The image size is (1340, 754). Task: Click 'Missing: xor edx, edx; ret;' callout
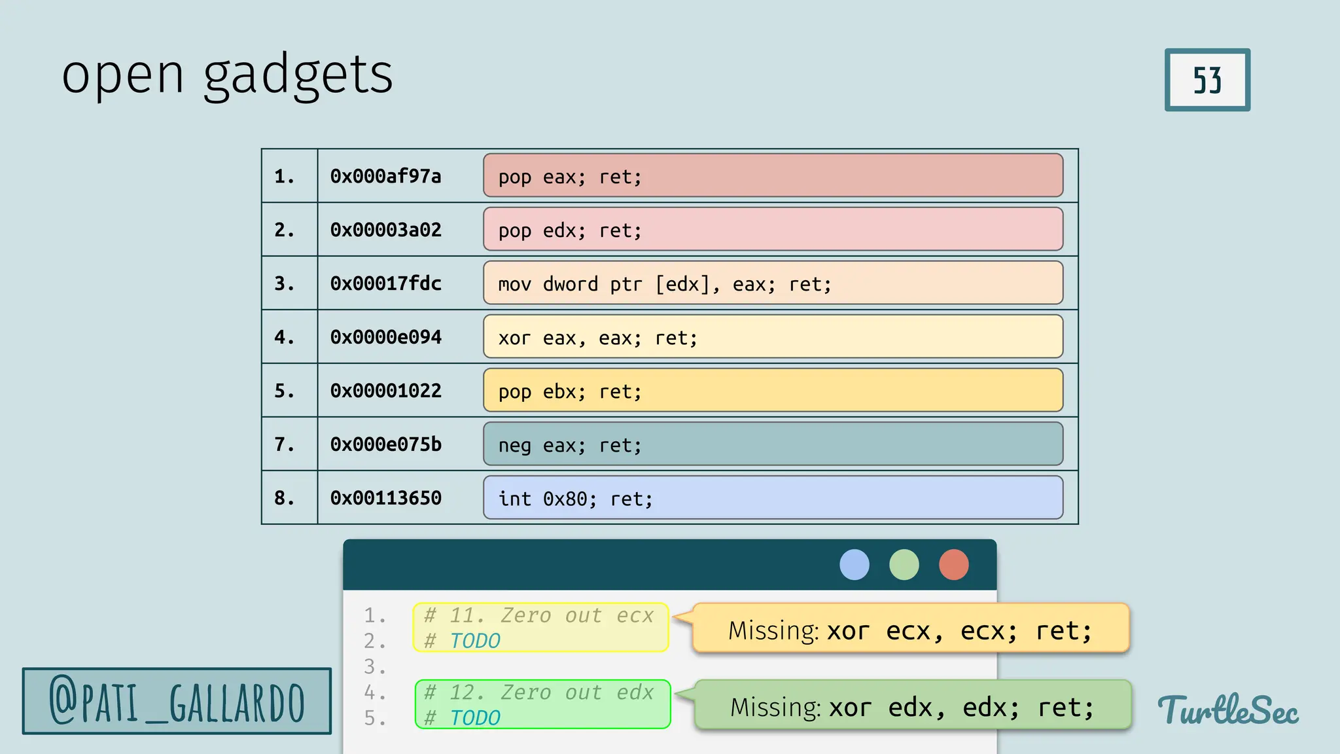[x=913, y=706]
